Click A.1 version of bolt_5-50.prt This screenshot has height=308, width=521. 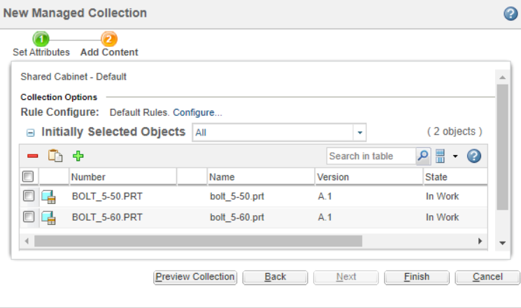click(324, 196)
